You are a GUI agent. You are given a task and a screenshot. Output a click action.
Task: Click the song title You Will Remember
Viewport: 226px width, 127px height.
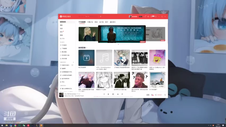(70, 94)
